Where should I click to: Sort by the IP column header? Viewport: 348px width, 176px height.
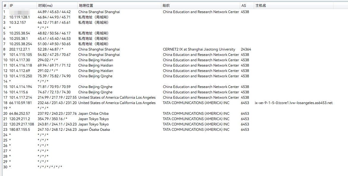[x=11, y=6]
